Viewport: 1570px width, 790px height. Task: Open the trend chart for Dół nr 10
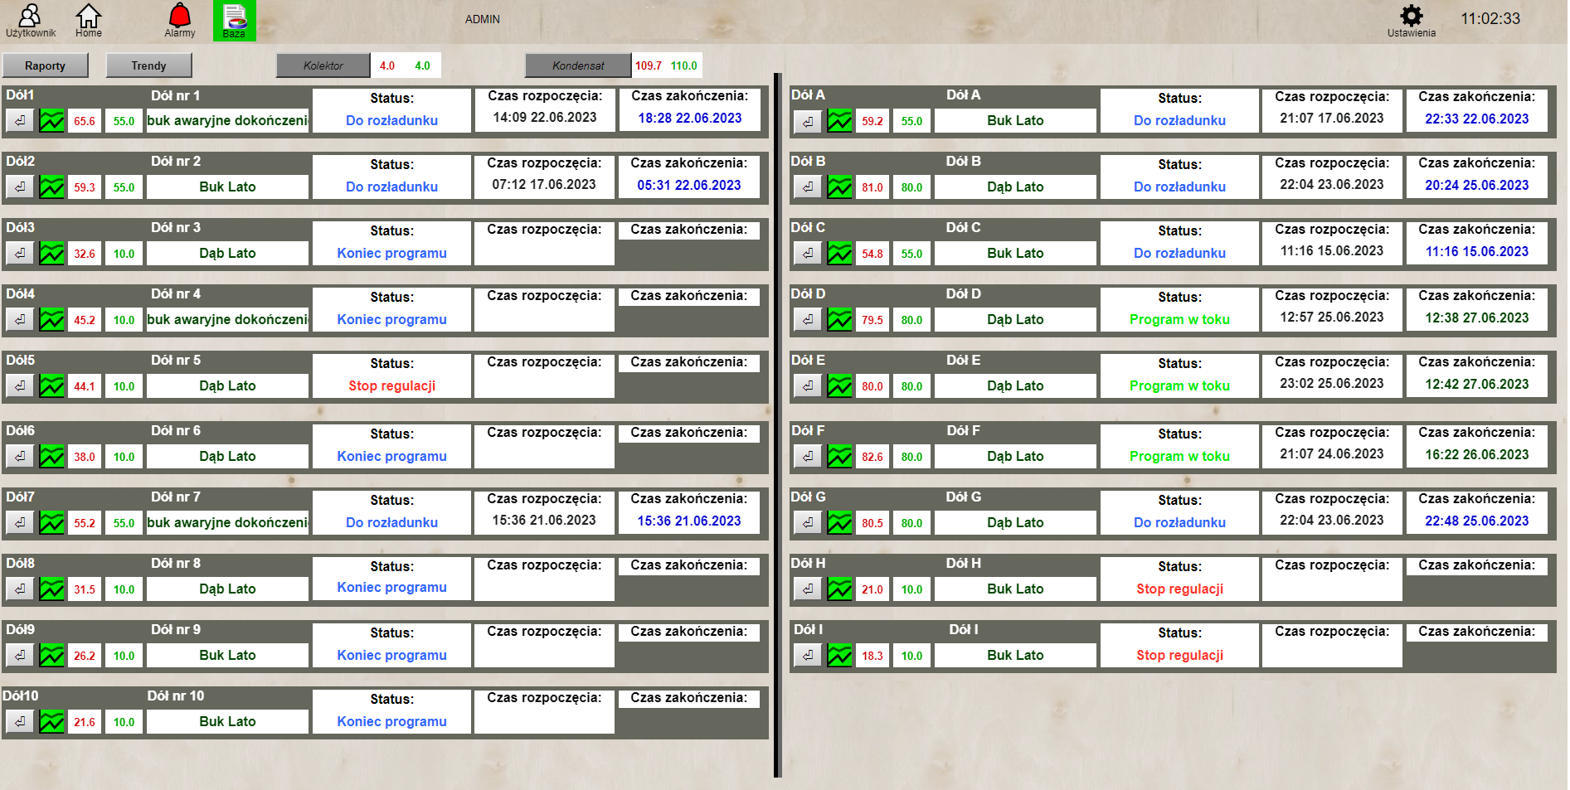coord(51,721)
